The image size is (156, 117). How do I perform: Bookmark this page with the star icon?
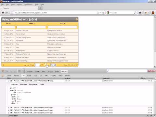(98, 13)
